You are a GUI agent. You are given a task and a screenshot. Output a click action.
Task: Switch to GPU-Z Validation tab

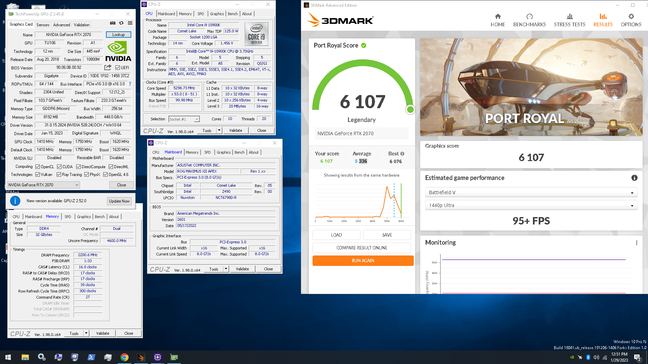pyautogui.click(x=82, y=25)
